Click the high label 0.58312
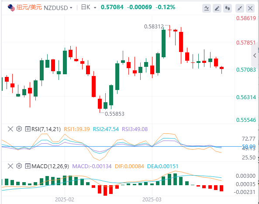This screenshot has height=204, width=259. pyautogui.click(x=154, y=27)
